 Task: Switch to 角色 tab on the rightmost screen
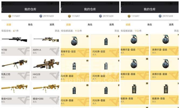pyautogui.click(x=150, y=25)
